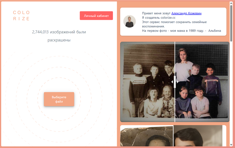
Task: Click right arrow on comparison slider handle
Action: pyautogui.click(x=177, y=82)
